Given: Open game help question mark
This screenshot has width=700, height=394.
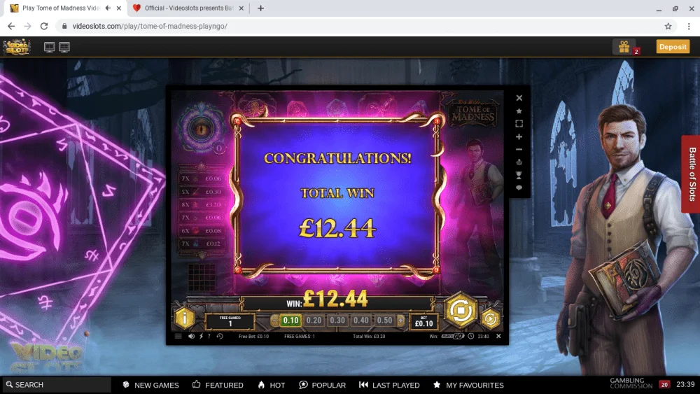Looking at the screenshot, I should point(209,336).
